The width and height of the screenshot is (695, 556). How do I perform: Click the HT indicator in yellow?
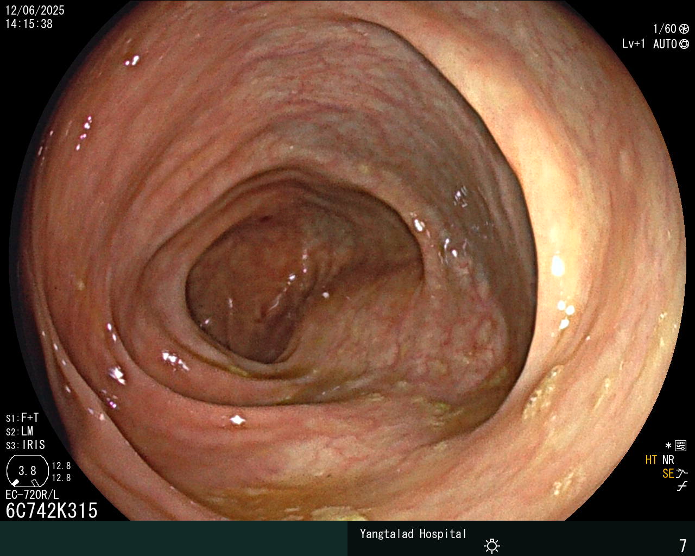point(651,460)
